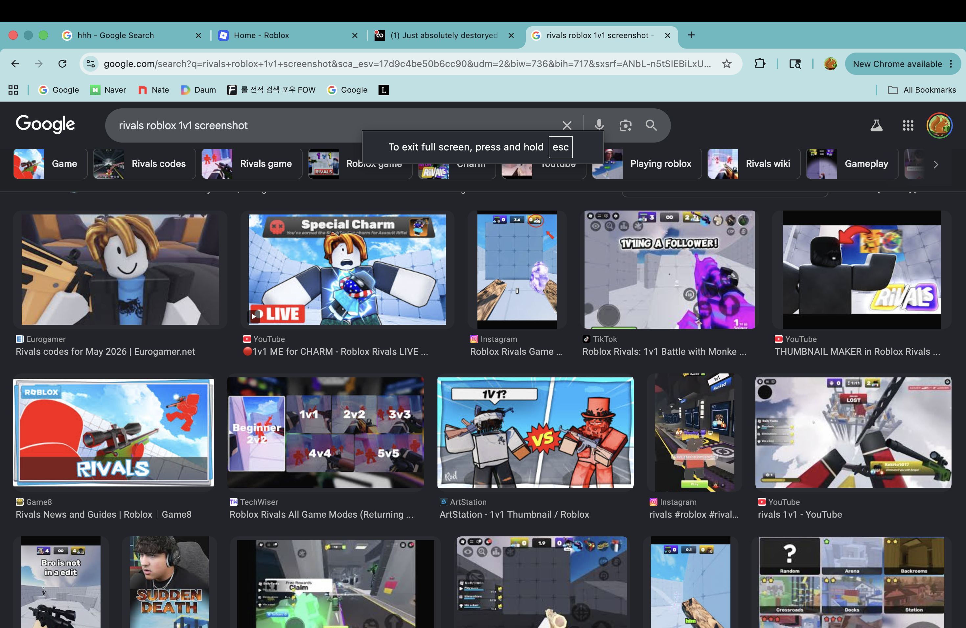Open the Special Charm LIVE thumbnail

click(347, 269)
